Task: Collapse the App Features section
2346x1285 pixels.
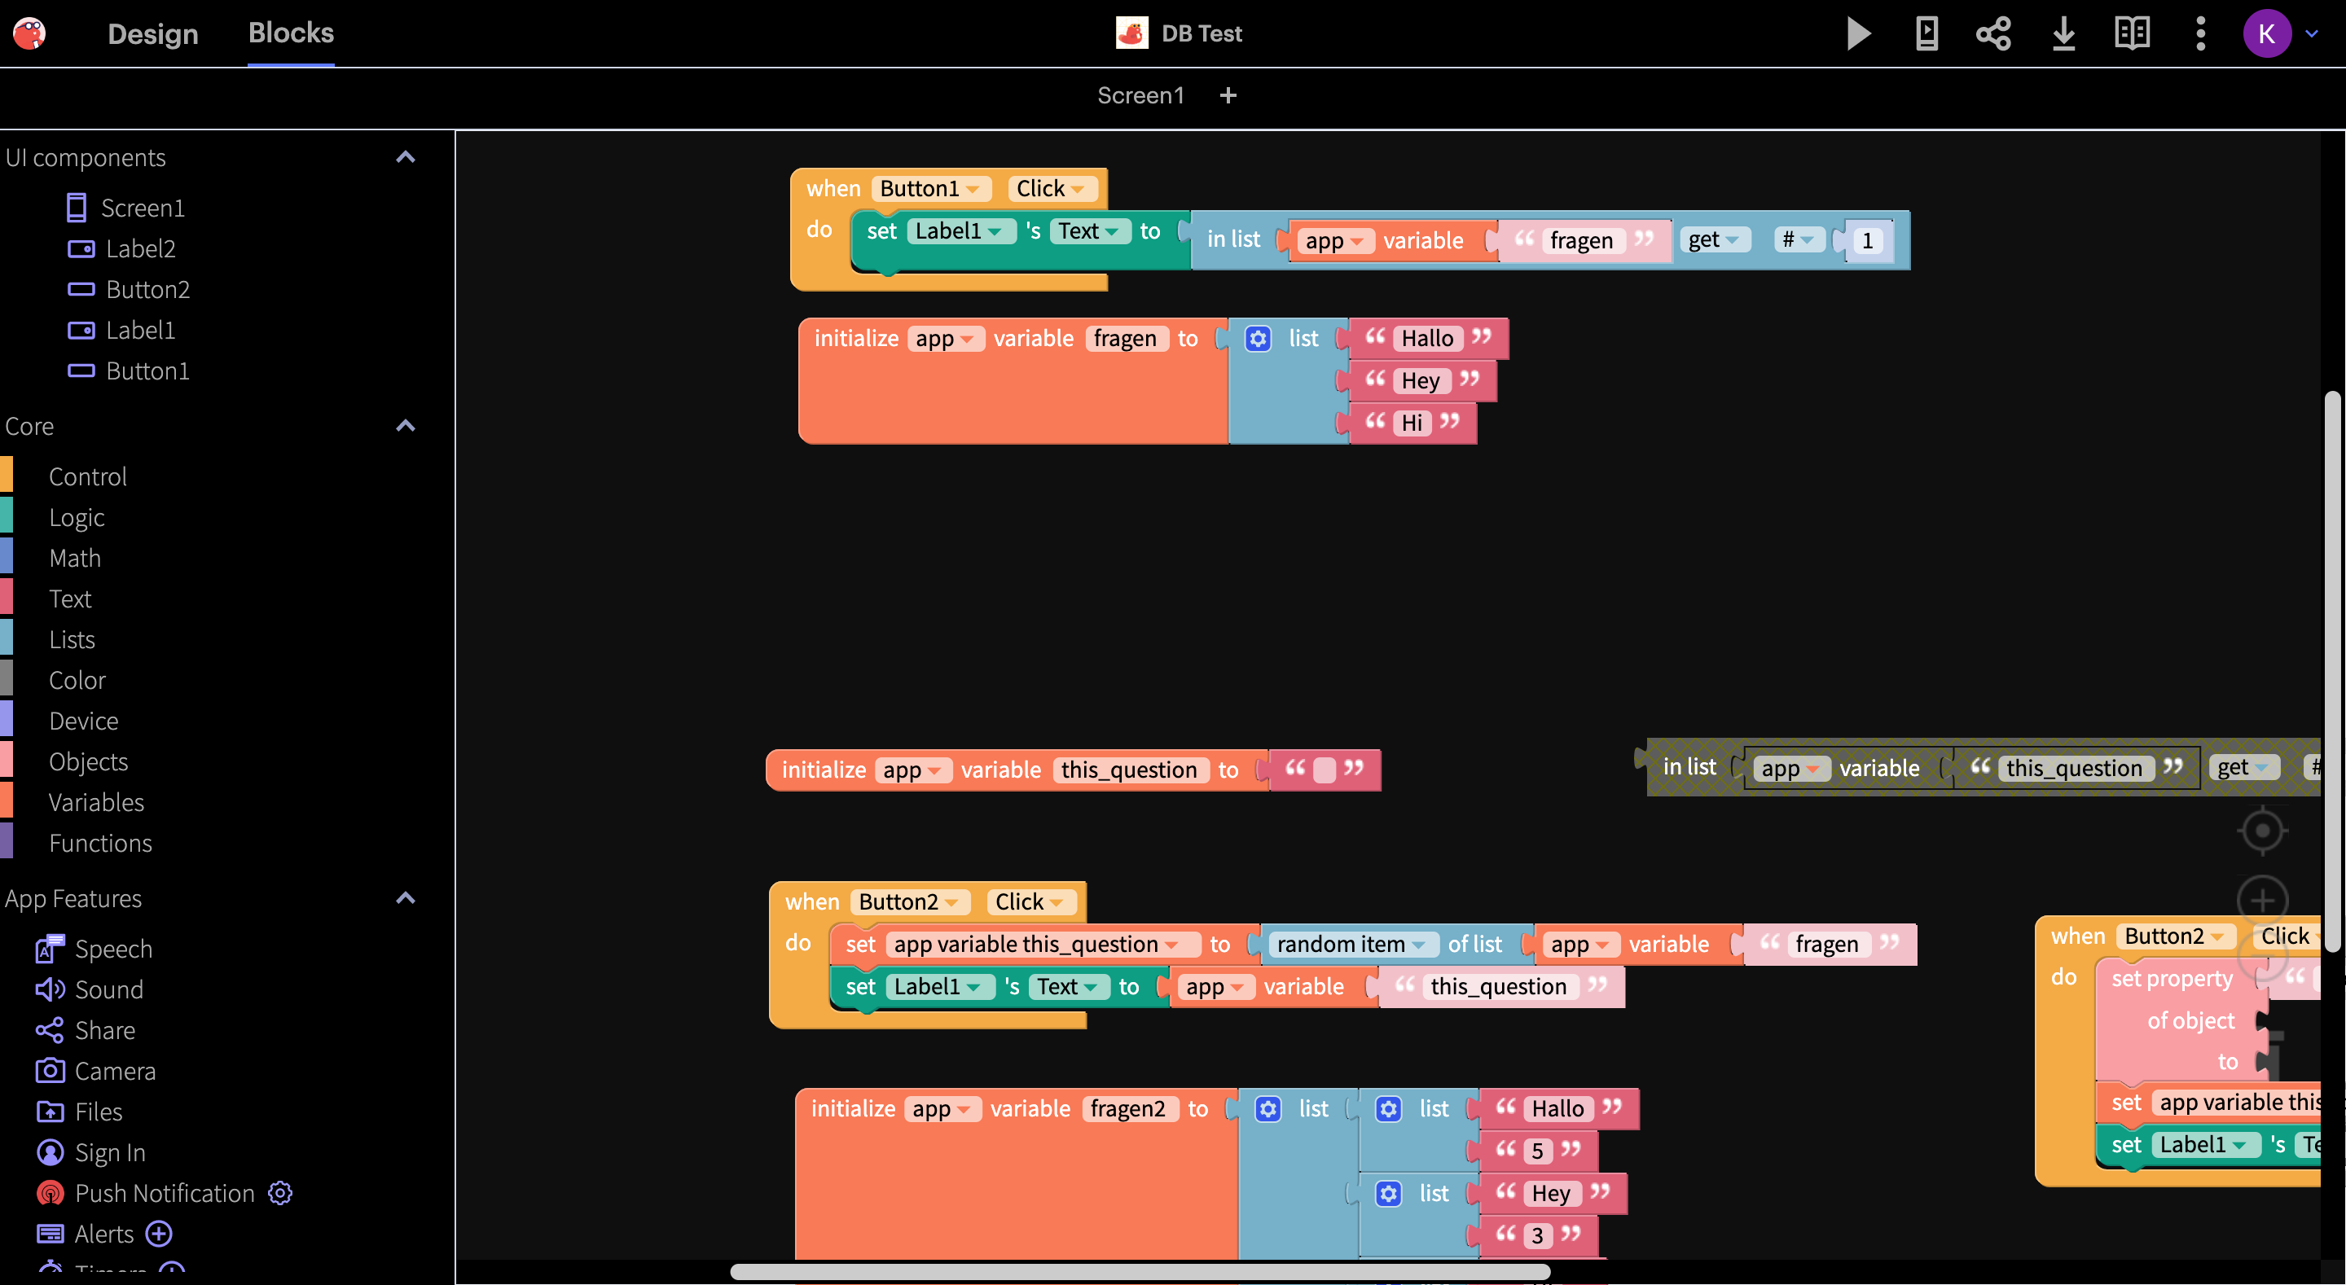Action: [406, 898]
